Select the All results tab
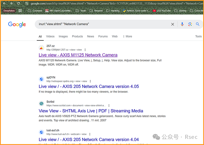Image resolution: width=204 pixels, height=145 pixels. point(40,36)
